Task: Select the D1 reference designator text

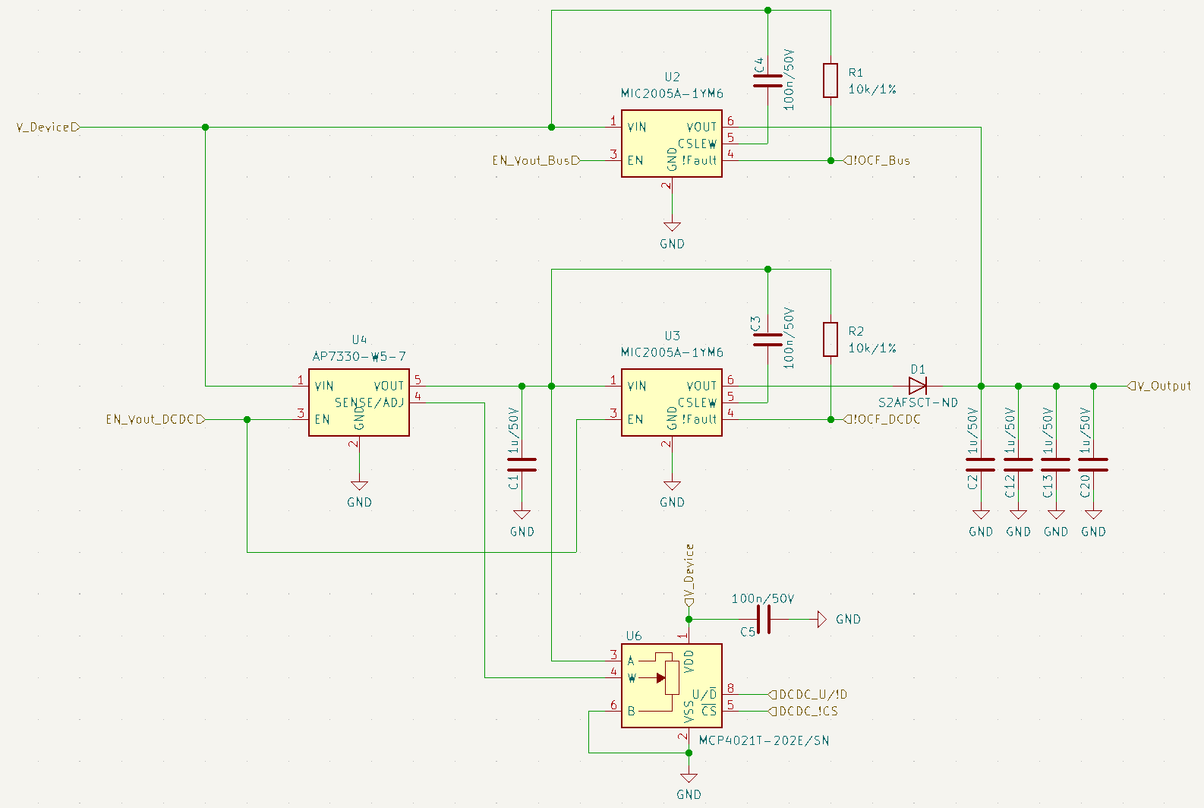Action: (918, 369)
